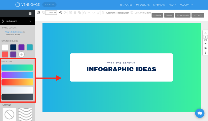Screen dimensions: 208x121
Task: Open the 100% zoom dropdown
Action: click(x=51, y=13)
